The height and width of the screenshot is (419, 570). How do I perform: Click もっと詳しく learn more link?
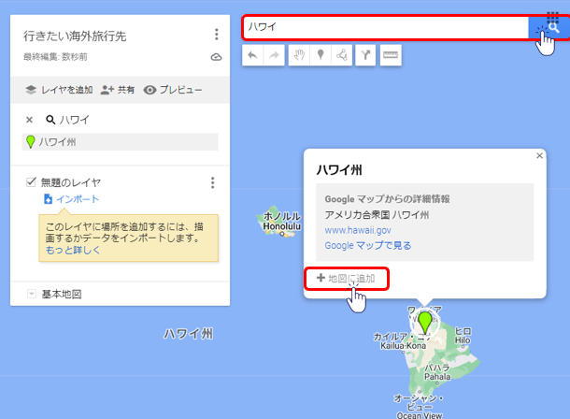(x=73, y=251)
